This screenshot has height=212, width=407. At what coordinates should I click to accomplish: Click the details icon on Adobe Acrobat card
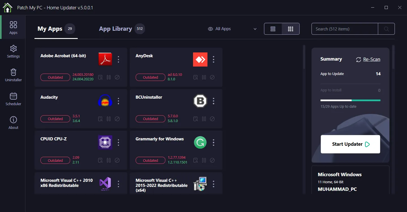pos(100,77)
